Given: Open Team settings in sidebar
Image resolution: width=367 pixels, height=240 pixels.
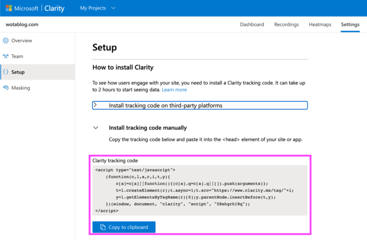Looking at the screenshot, I should 38,56.
